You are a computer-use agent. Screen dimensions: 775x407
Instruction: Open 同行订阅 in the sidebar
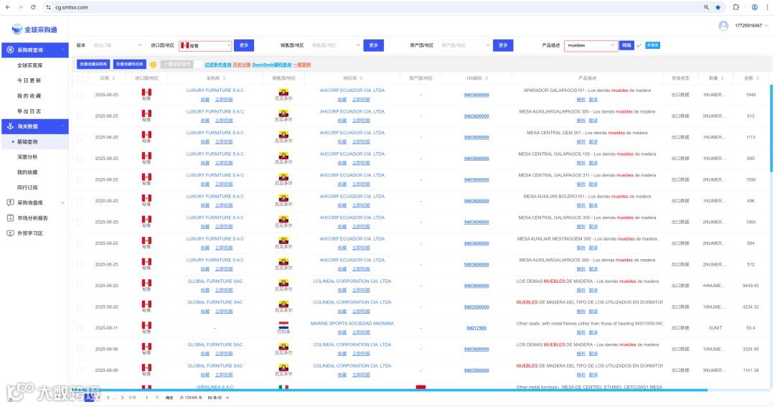coord(27,188)
